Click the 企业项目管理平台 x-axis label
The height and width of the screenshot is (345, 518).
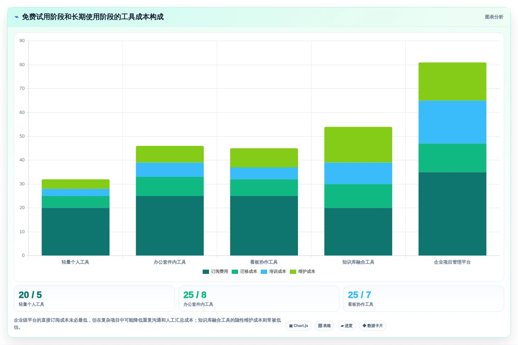click(452, 262)
